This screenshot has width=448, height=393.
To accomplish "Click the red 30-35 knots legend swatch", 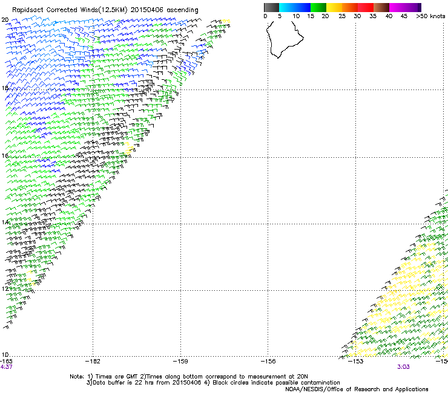I will [x=366, y=7].
